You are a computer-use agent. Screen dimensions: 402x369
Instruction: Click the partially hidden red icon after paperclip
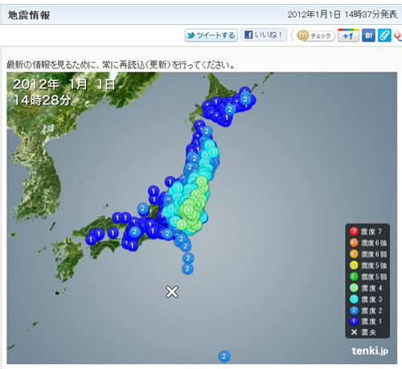[x=398, y=36]
